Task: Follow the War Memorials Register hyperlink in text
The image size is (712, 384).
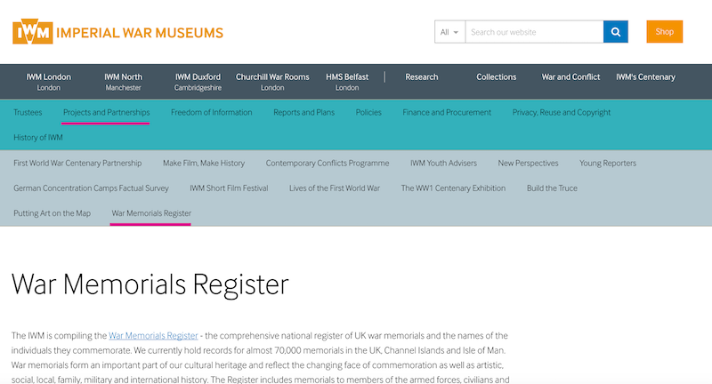Action: tap(153, 335)
